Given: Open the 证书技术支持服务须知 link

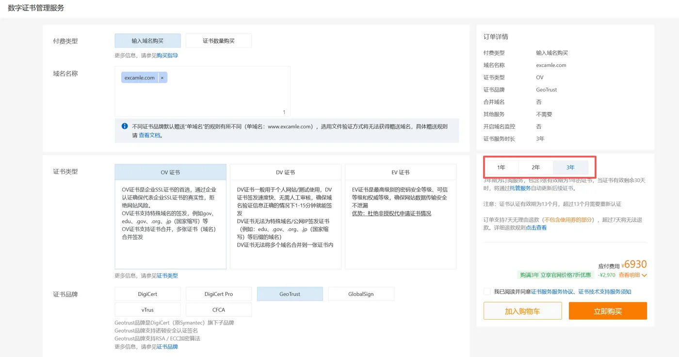Looking at the screenshot, I should (605, 292).
